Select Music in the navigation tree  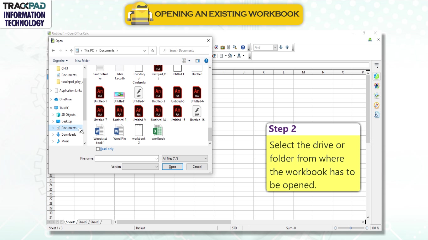click(x=65, y=141)
